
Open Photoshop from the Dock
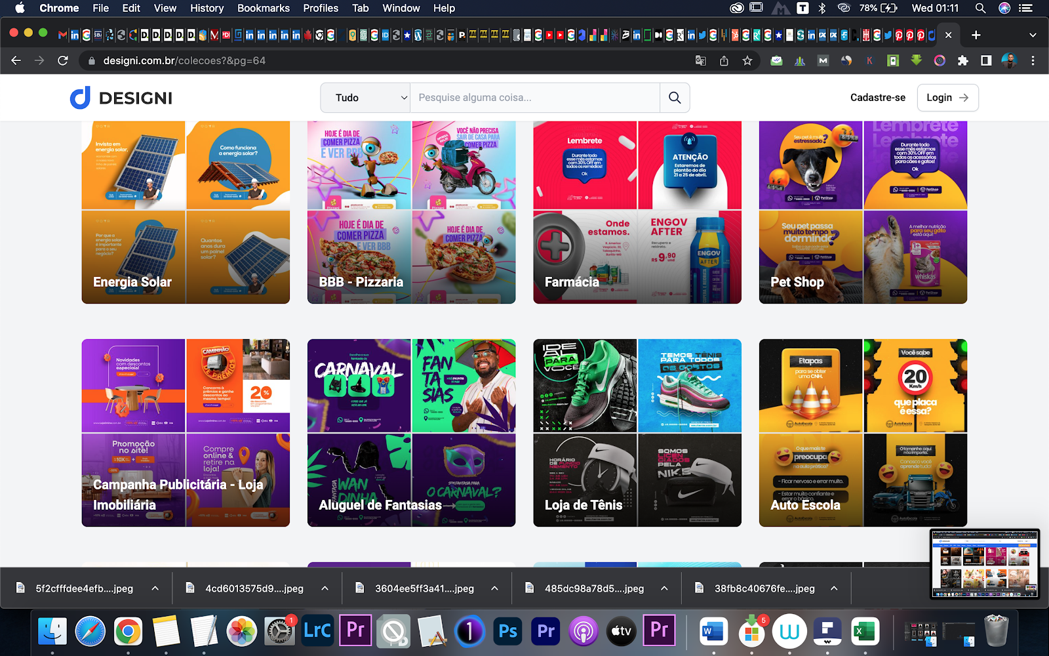[508, 632]
